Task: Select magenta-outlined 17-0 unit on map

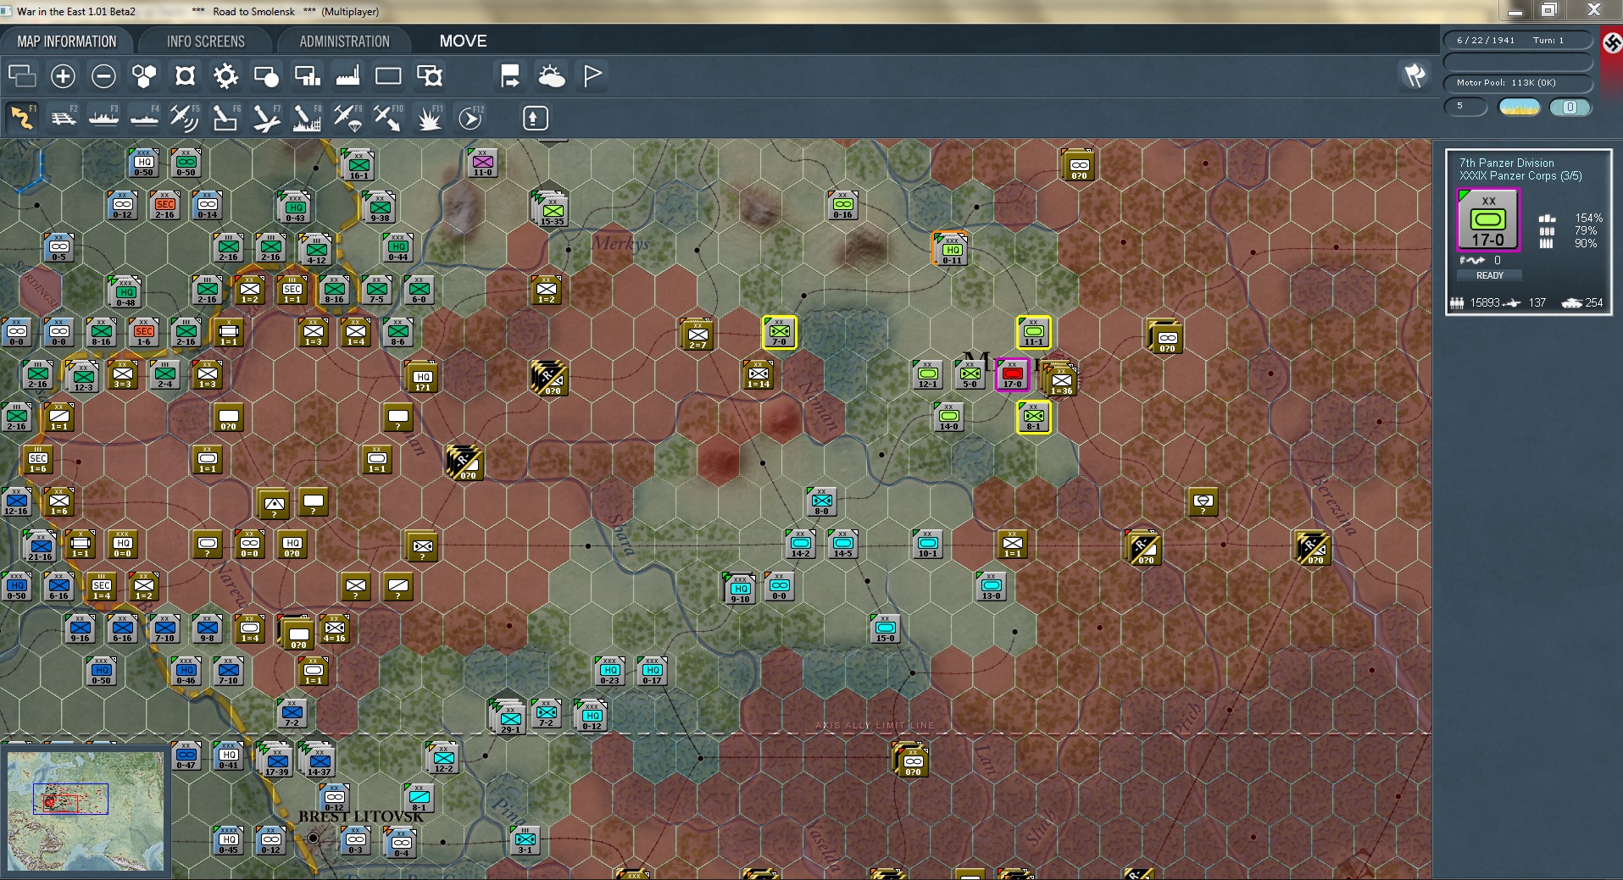Action: [1012, 374]
